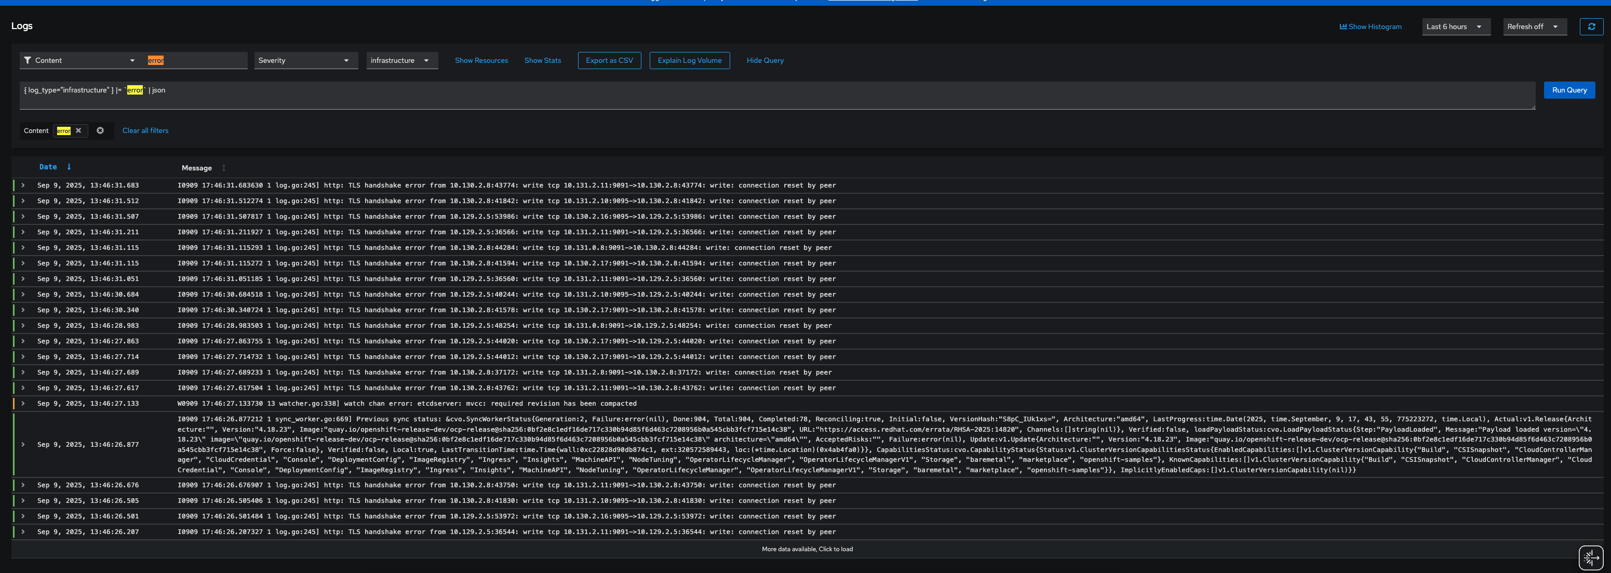Image resolution: width=1611 pixels, height=573 pixels.
Task: Open the Last 6 hours time range dropdown
Action: point(1455,27)
